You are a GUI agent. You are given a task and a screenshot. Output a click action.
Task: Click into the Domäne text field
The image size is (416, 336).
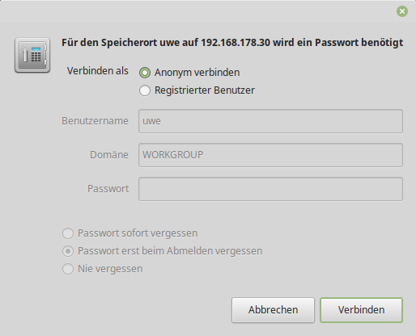coord(270,155)
